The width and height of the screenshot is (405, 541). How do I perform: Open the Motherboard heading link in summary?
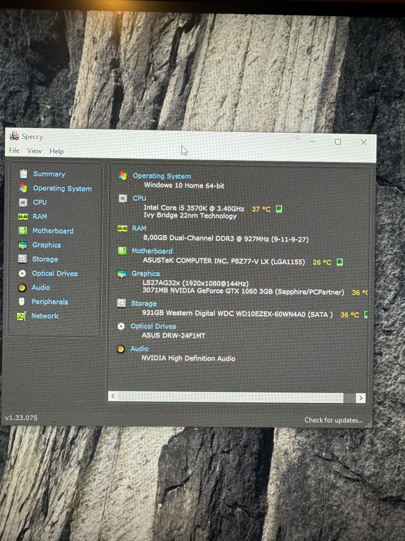152,251
